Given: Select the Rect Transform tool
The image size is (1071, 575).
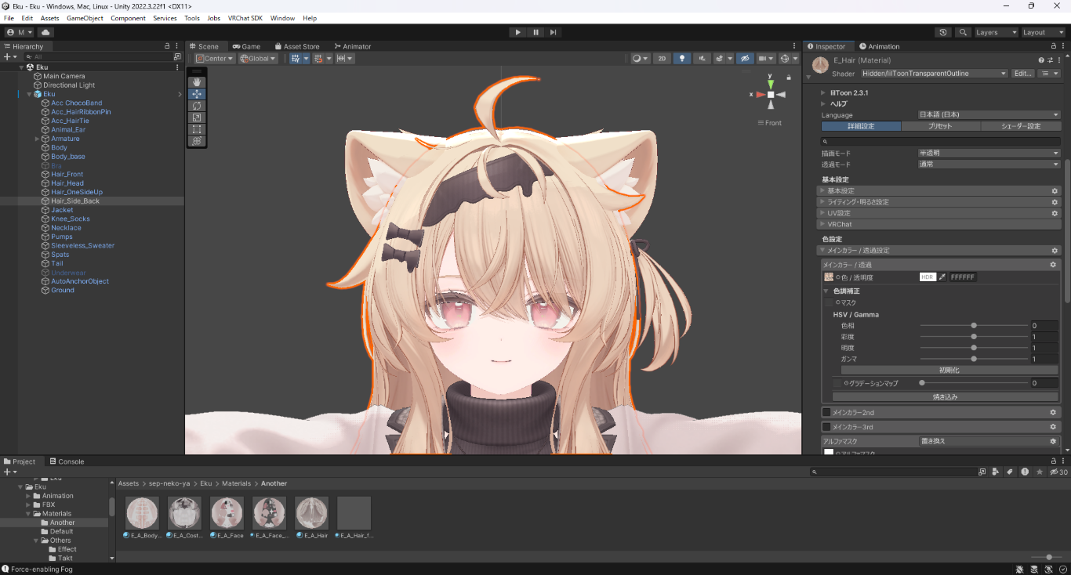Looking at the screenshot, I should pos(196,129).
